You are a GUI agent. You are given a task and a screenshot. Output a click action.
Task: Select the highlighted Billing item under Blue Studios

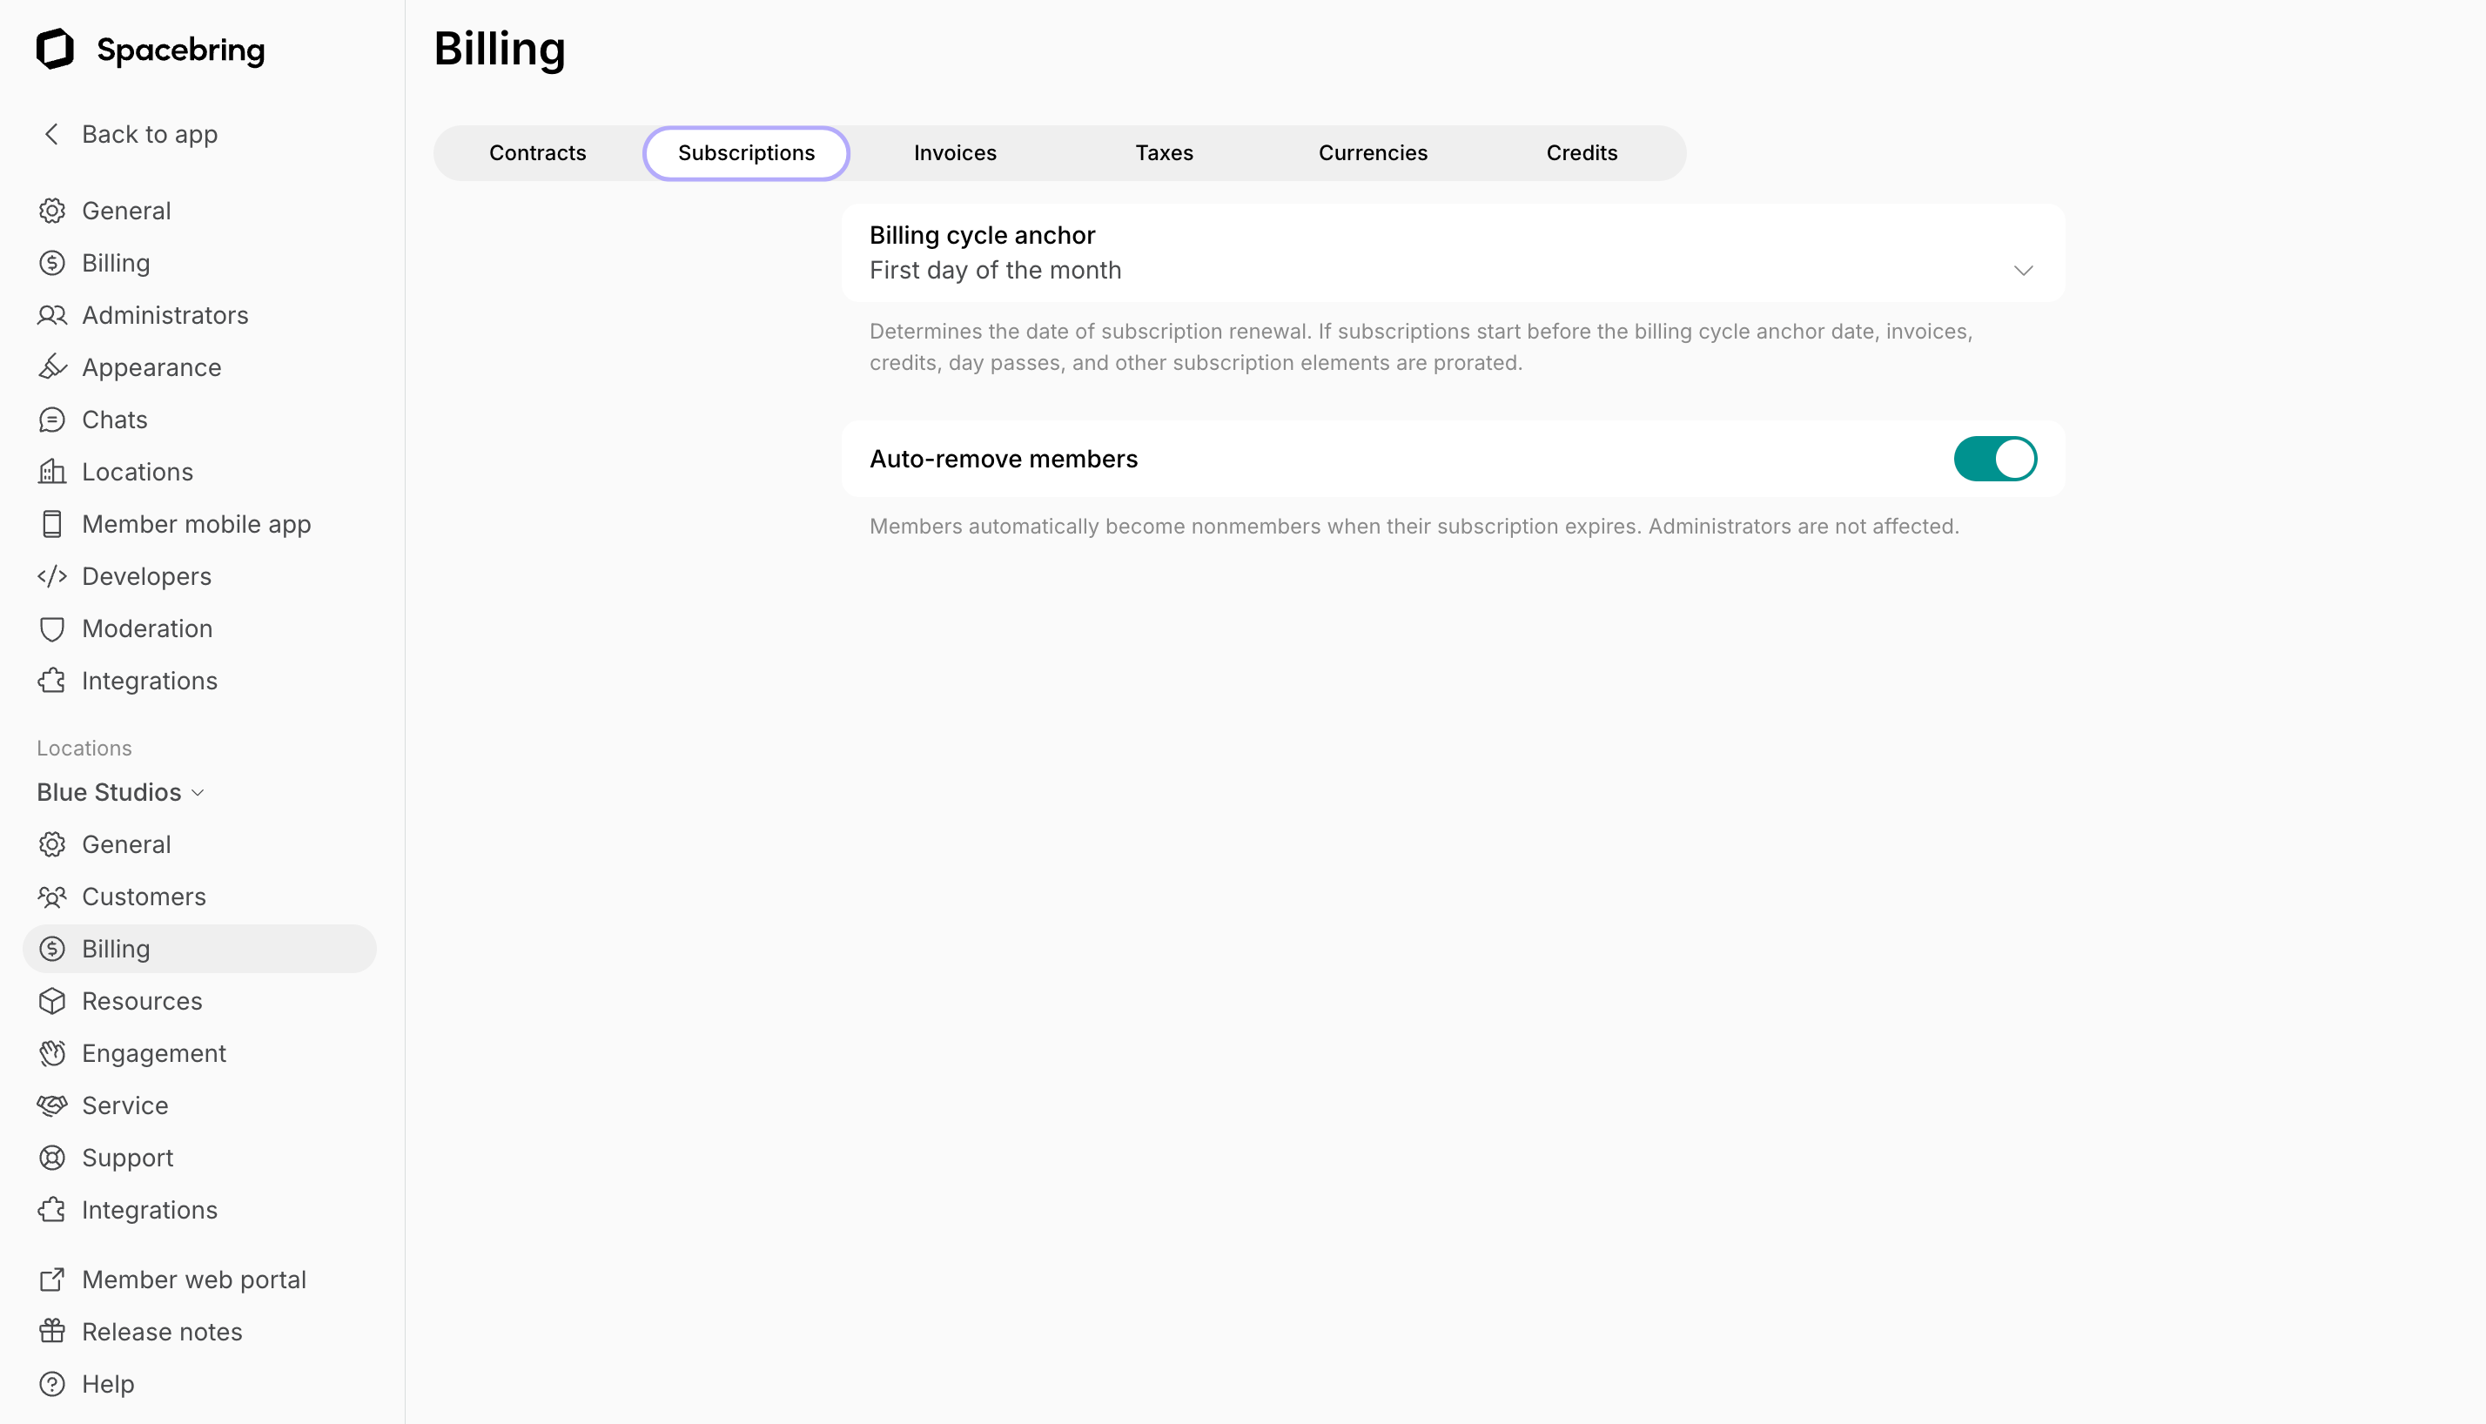[x=199, y=949]
